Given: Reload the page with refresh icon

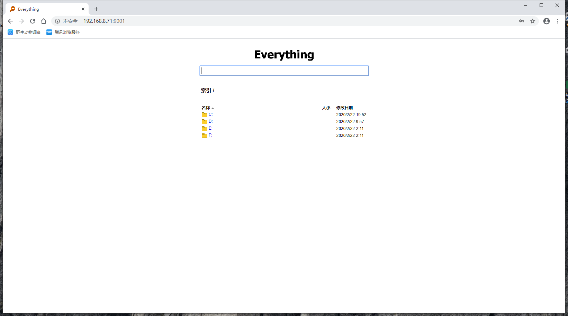Looking at the screenshot, I should coord(33,21).
